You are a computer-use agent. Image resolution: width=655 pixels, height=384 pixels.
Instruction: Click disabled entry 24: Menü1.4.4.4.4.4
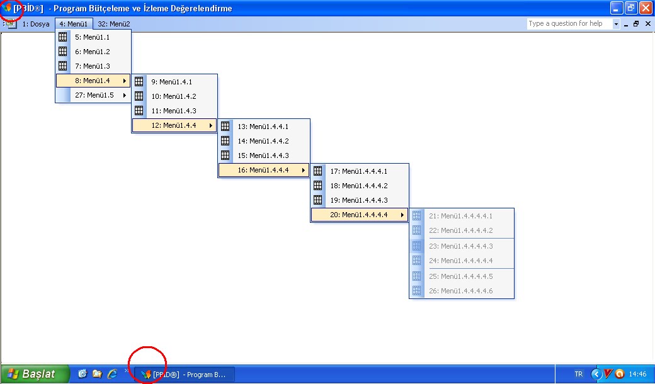(x=462, y=261)
